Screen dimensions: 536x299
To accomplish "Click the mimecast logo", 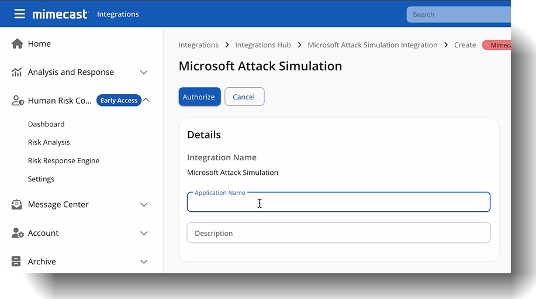I will click(60, 14).
